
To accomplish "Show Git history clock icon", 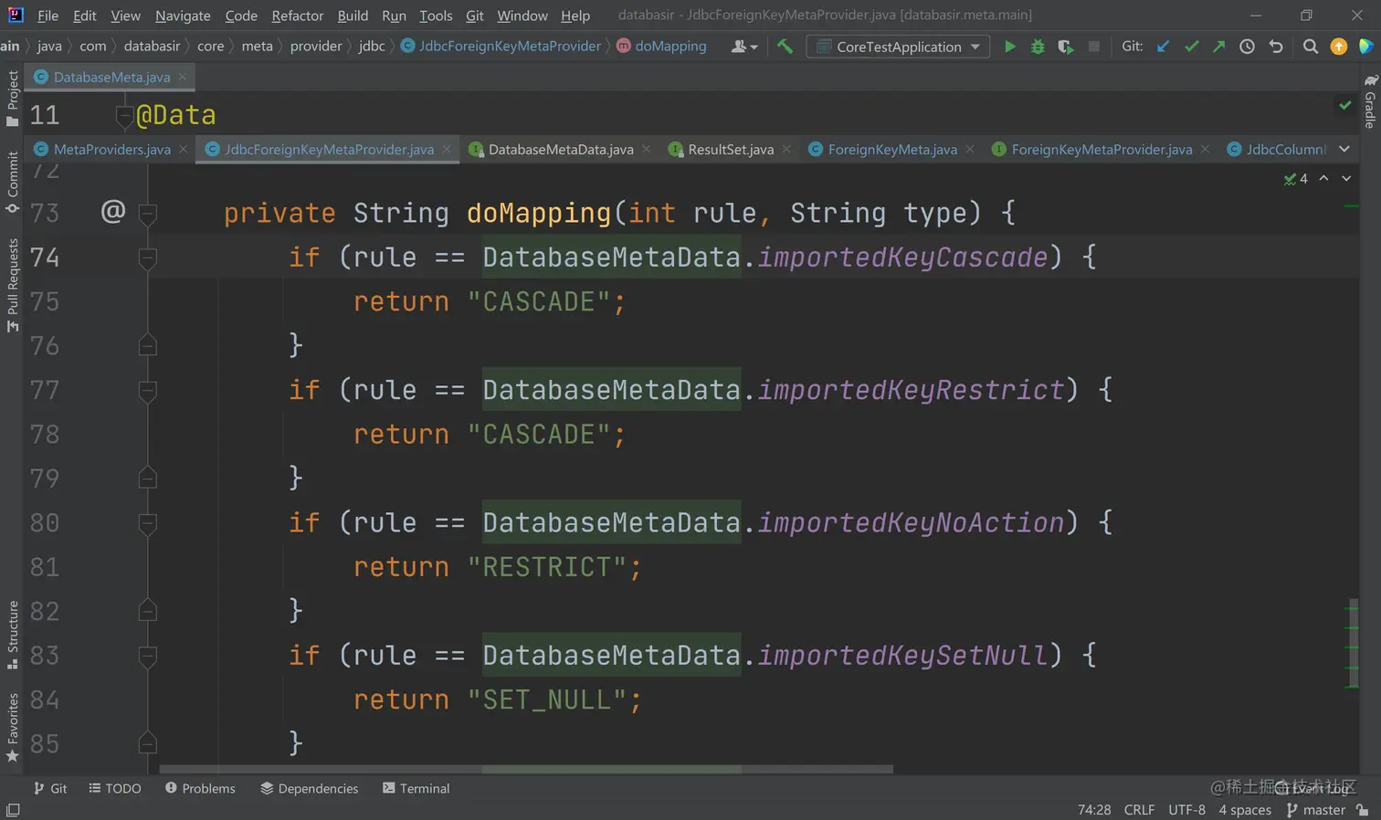I will [1247, 47].
